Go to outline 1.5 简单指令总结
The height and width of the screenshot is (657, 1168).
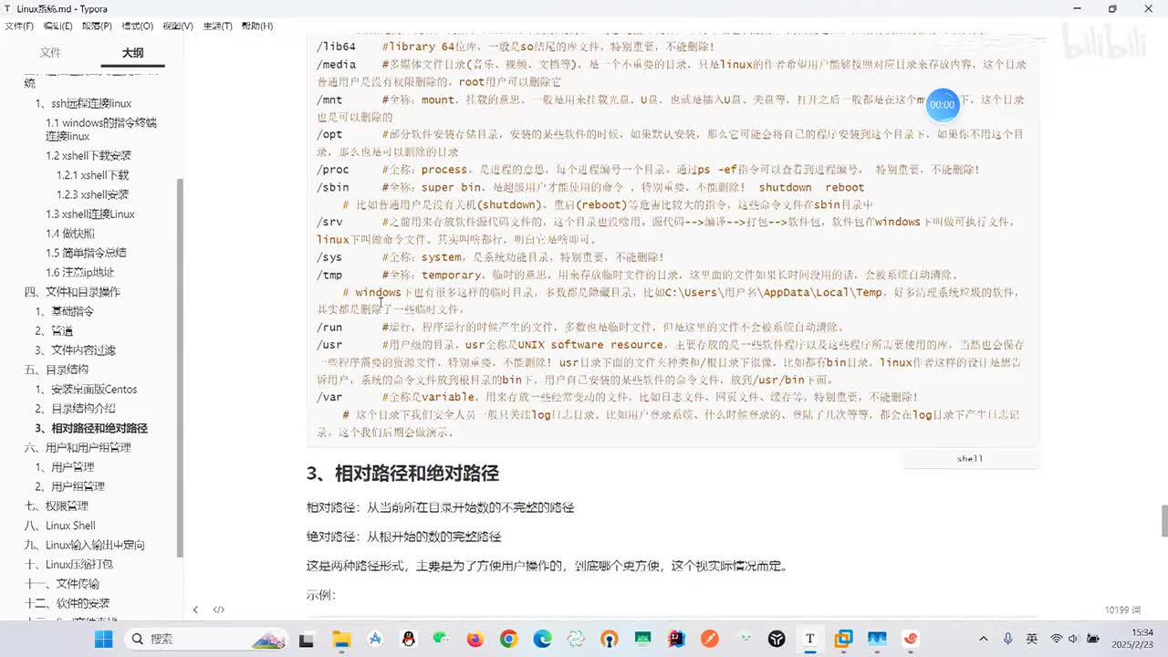(86, 253)
